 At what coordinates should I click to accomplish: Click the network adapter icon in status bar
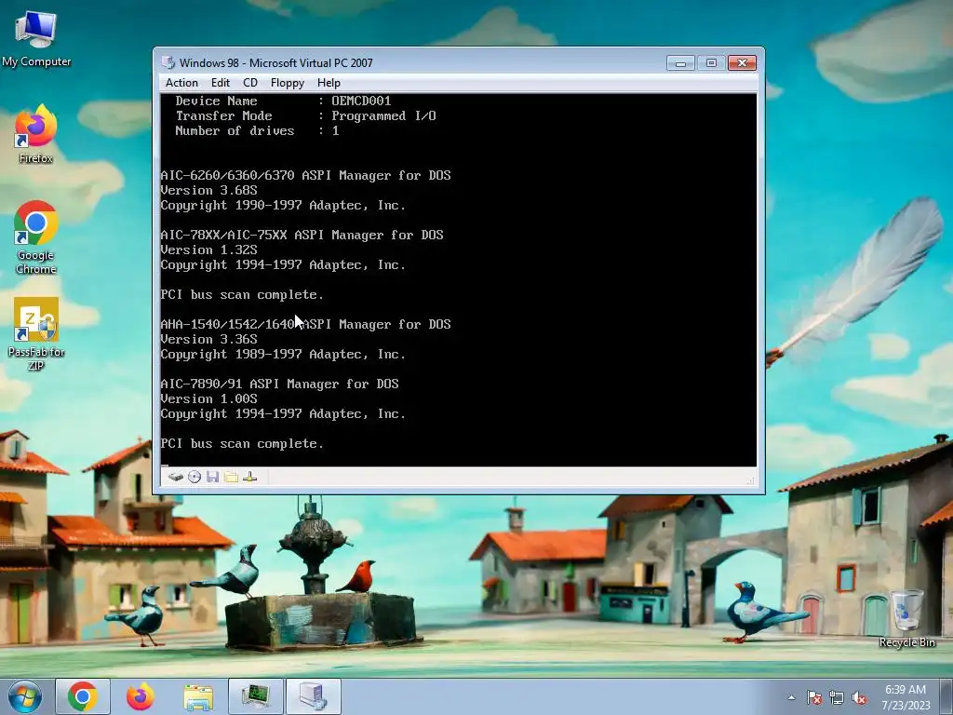click(x=249, y=478)
